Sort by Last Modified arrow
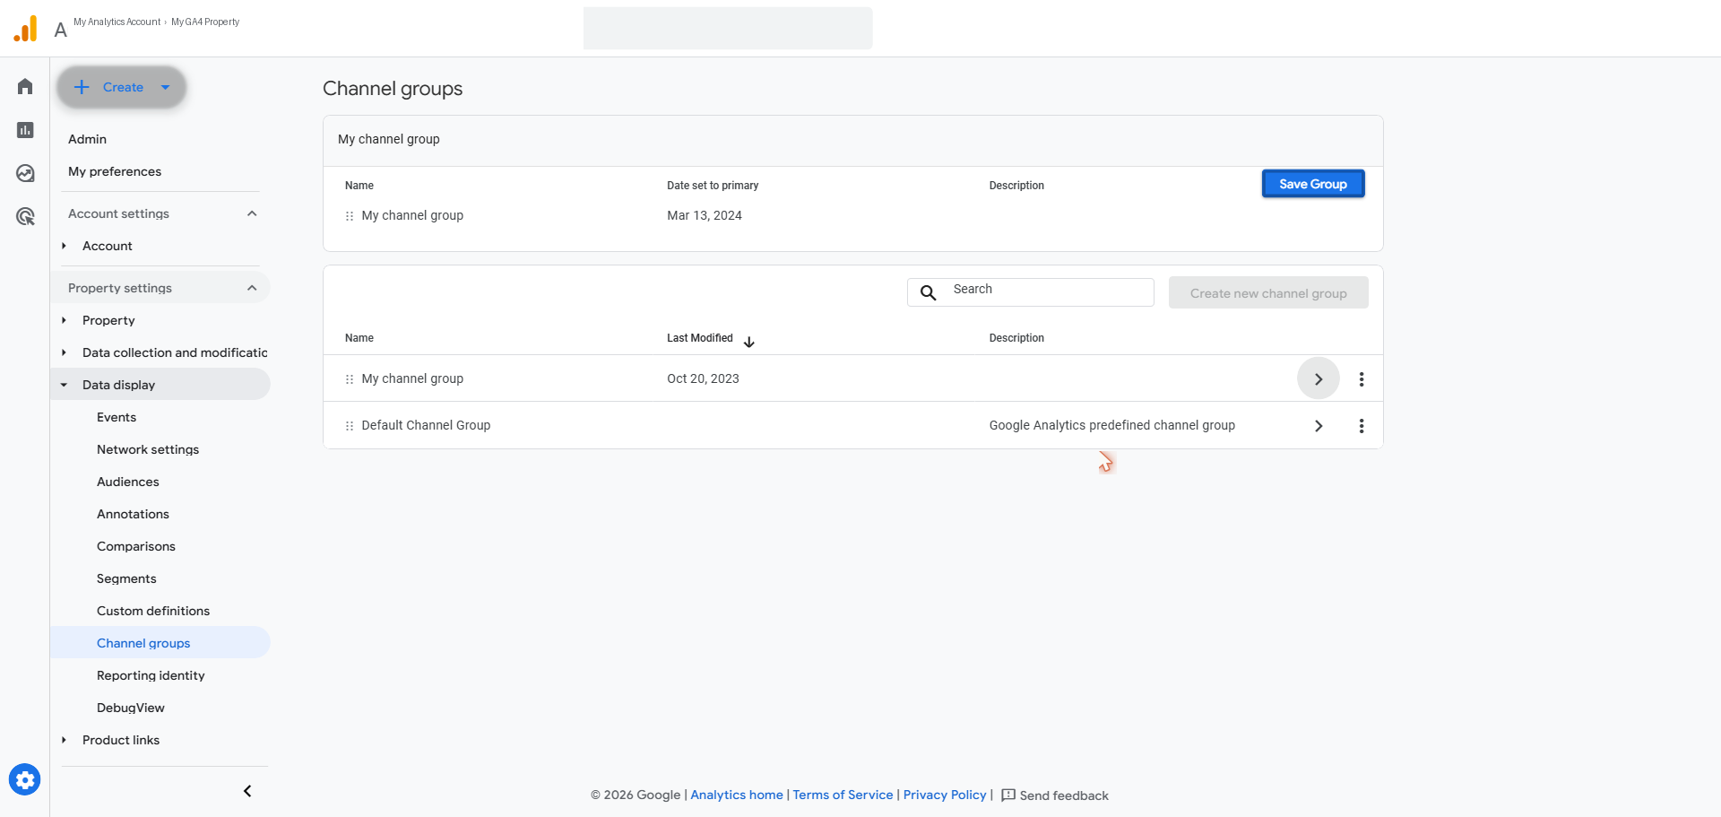The height and width of the screenshot is (817, 1721). point(749,342)
